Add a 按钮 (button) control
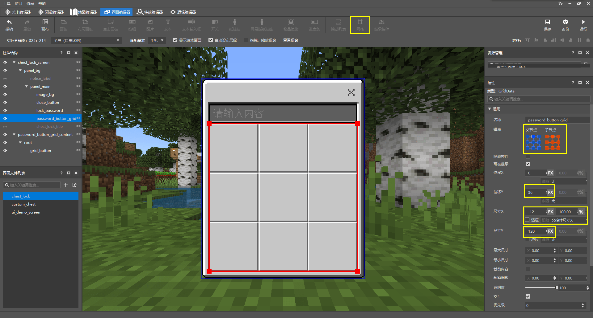Viewport: 593px width, 318px height. coord(132,25)
